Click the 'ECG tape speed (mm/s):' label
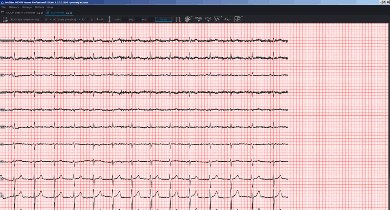Viewport: 390px width, 210px height. (x=25, y=19)
